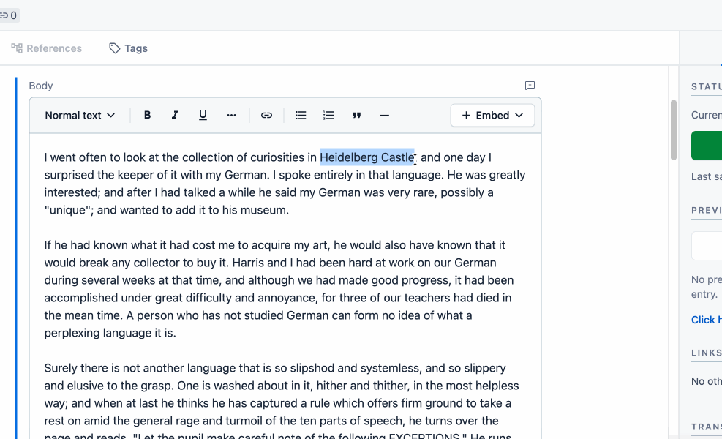Click the links count badge showing 0

[10, 15]
